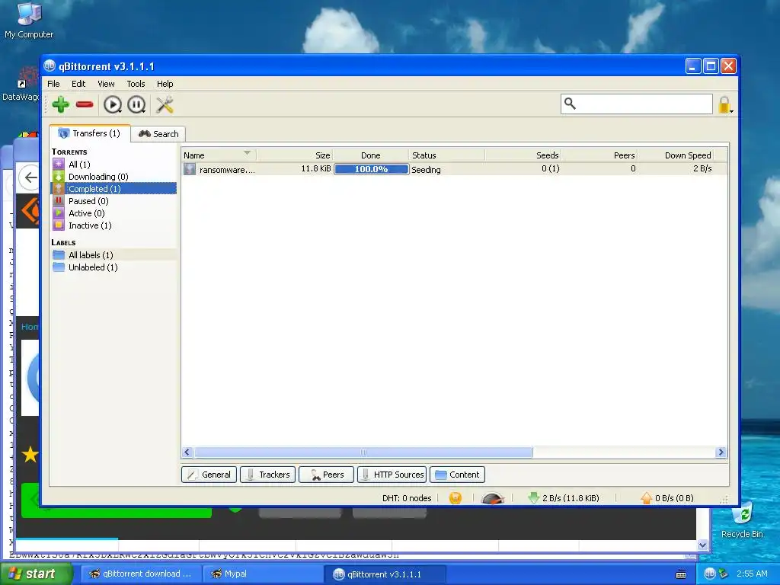Click the orange upload speed arrow icon
Screen dimensions: 780x585
(646, 498)
